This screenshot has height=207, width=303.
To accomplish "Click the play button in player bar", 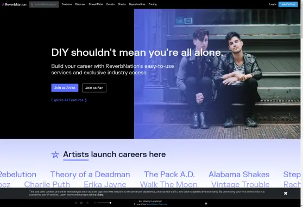I will [81, 203].
